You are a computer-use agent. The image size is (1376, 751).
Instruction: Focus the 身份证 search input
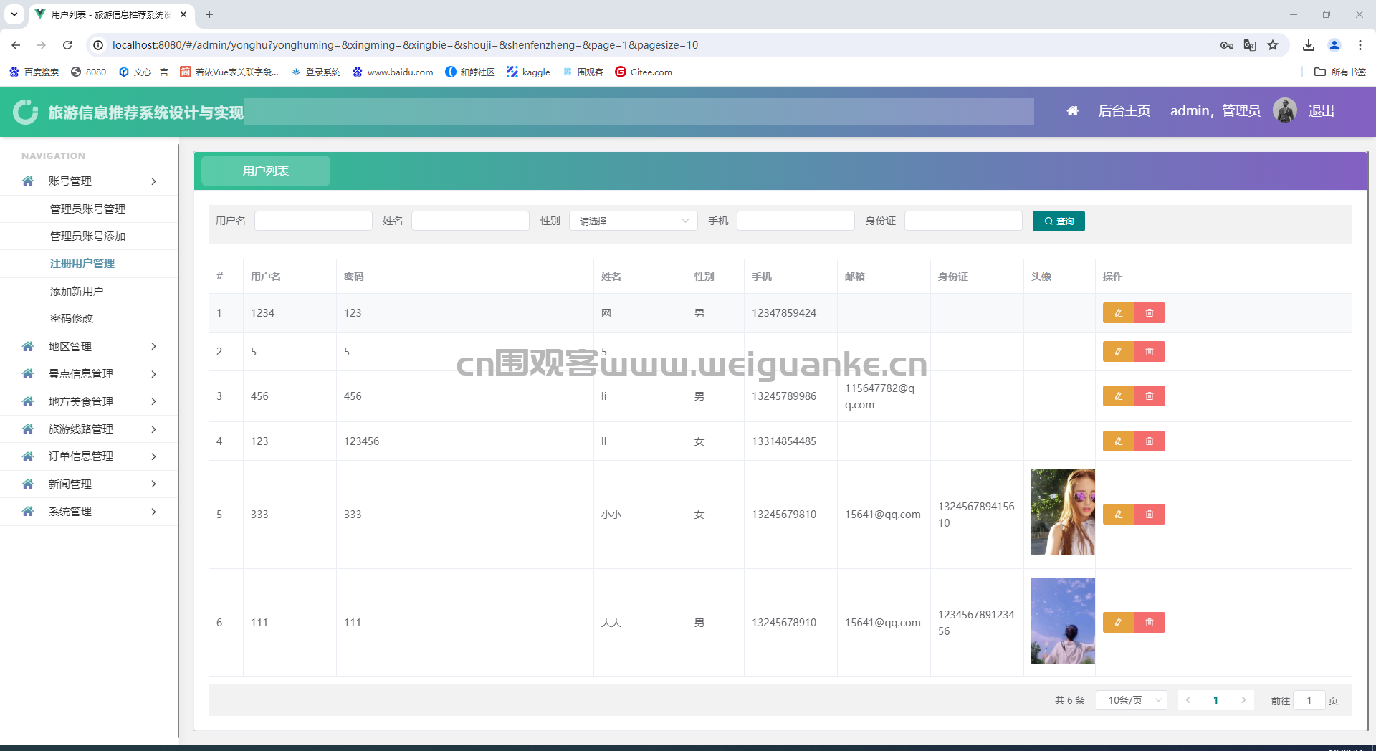(x=963, y=221)
